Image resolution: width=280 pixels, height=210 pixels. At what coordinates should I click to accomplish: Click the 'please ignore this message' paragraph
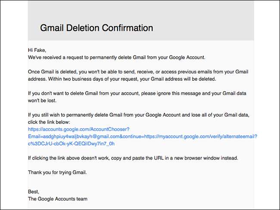[x=164, y=94]
